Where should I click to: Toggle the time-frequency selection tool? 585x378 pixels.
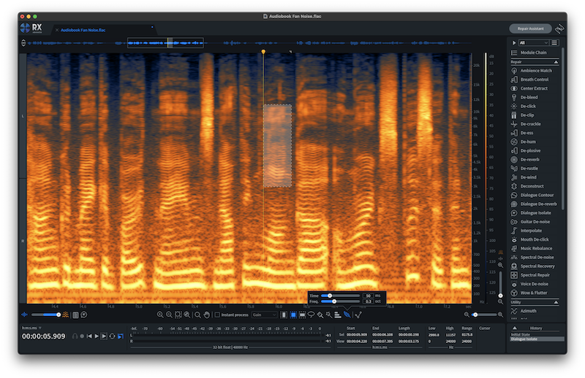coord(293,315)
